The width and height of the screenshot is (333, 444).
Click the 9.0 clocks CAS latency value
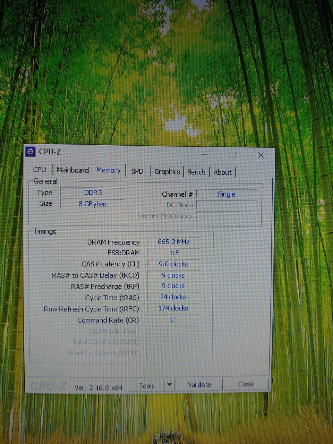(173, 264)
